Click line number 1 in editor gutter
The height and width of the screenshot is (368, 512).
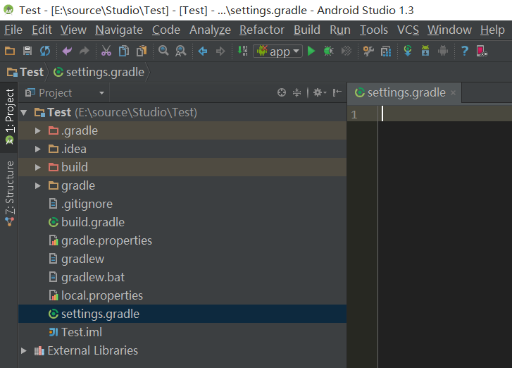(354, 114)
